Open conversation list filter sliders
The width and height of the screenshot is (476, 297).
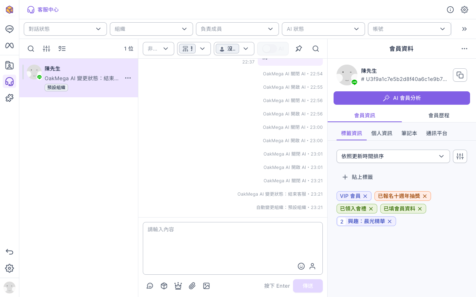pos(46,49)
